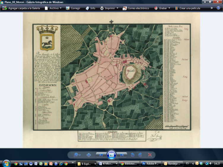The width and height of the screenshot is (223, 167).
Task: Rotate the image counterclockwise
Action: pos(133,155)
